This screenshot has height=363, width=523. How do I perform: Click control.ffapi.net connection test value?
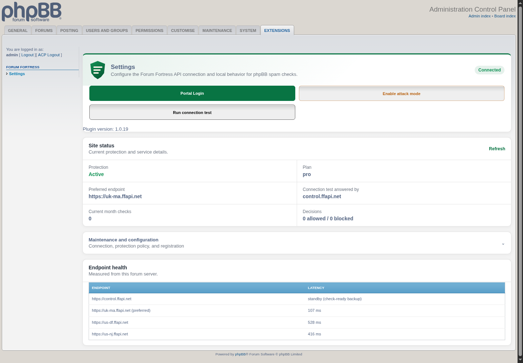click(322, 196)
